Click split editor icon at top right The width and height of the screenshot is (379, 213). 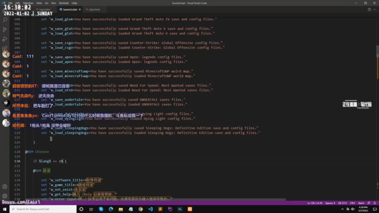(370, 9)
